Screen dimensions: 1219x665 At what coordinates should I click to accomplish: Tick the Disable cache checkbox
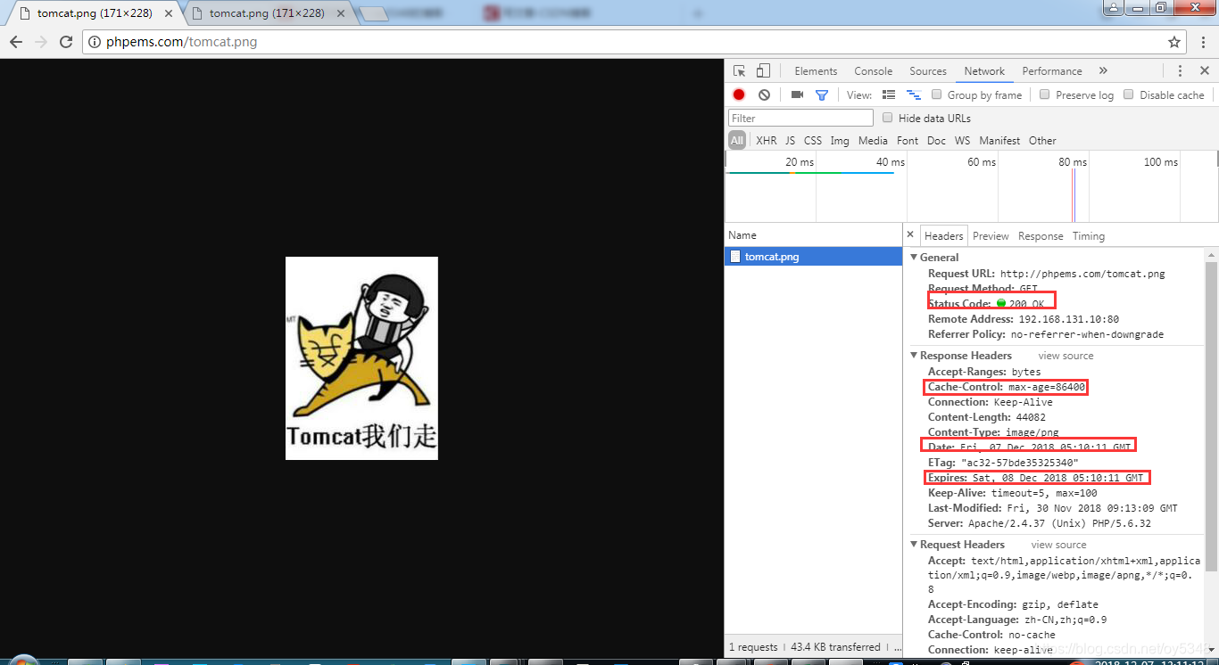(1129, 94)
